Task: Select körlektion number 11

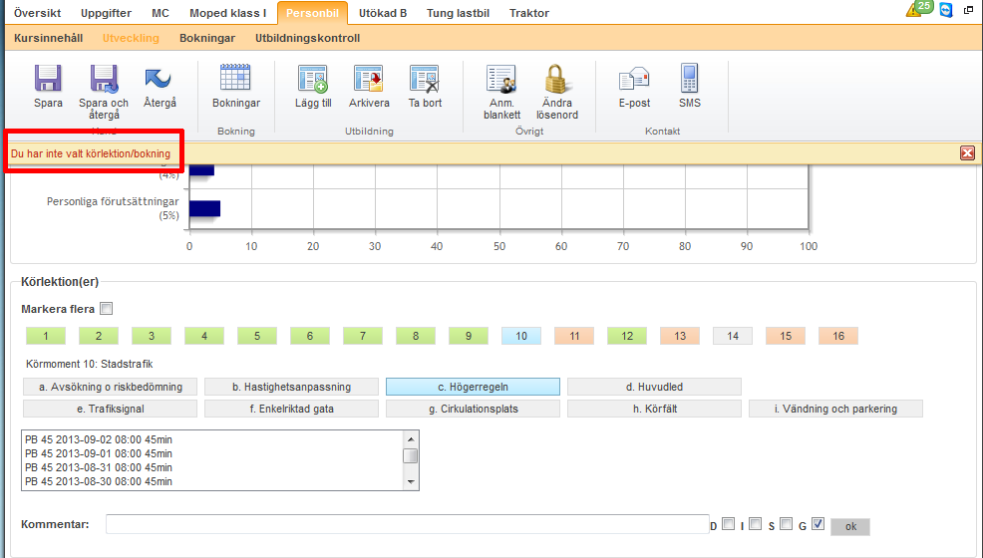Action: pos(574,336)
